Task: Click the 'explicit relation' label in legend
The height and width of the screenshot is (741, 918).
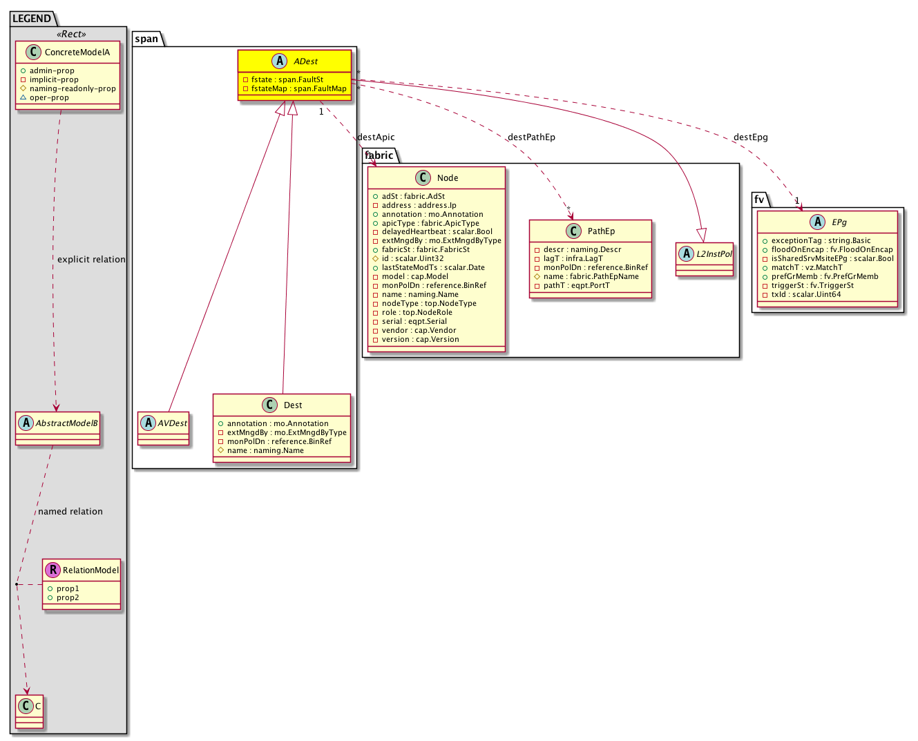Action: pyautogui.click(x=91, y=260)
